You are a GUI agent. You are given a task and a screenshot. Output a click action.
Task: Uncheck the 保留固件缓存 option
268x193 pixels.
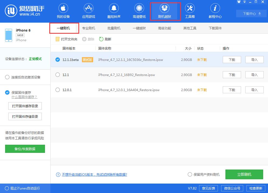tap(7, 92)
